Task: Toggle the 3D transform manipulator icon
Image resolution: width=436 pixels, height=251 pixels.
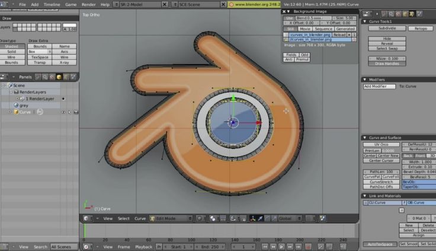Action: 253,218
